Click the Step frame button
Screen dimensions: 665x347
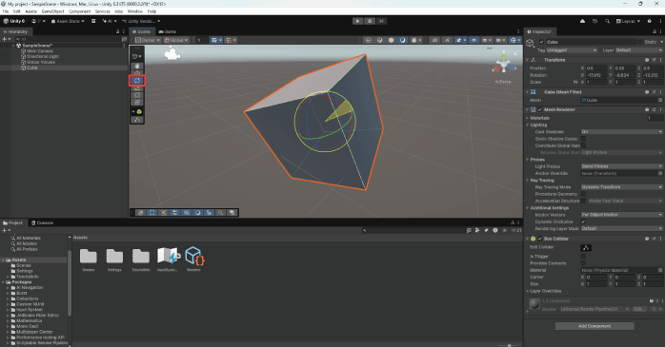click(381, 21)
